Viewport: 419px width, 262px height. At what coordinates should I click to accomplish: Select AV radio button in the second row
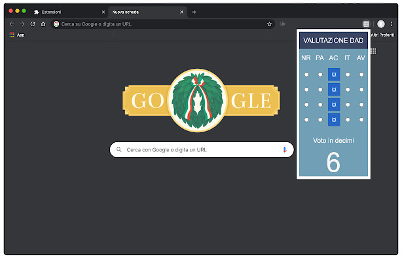361,90
